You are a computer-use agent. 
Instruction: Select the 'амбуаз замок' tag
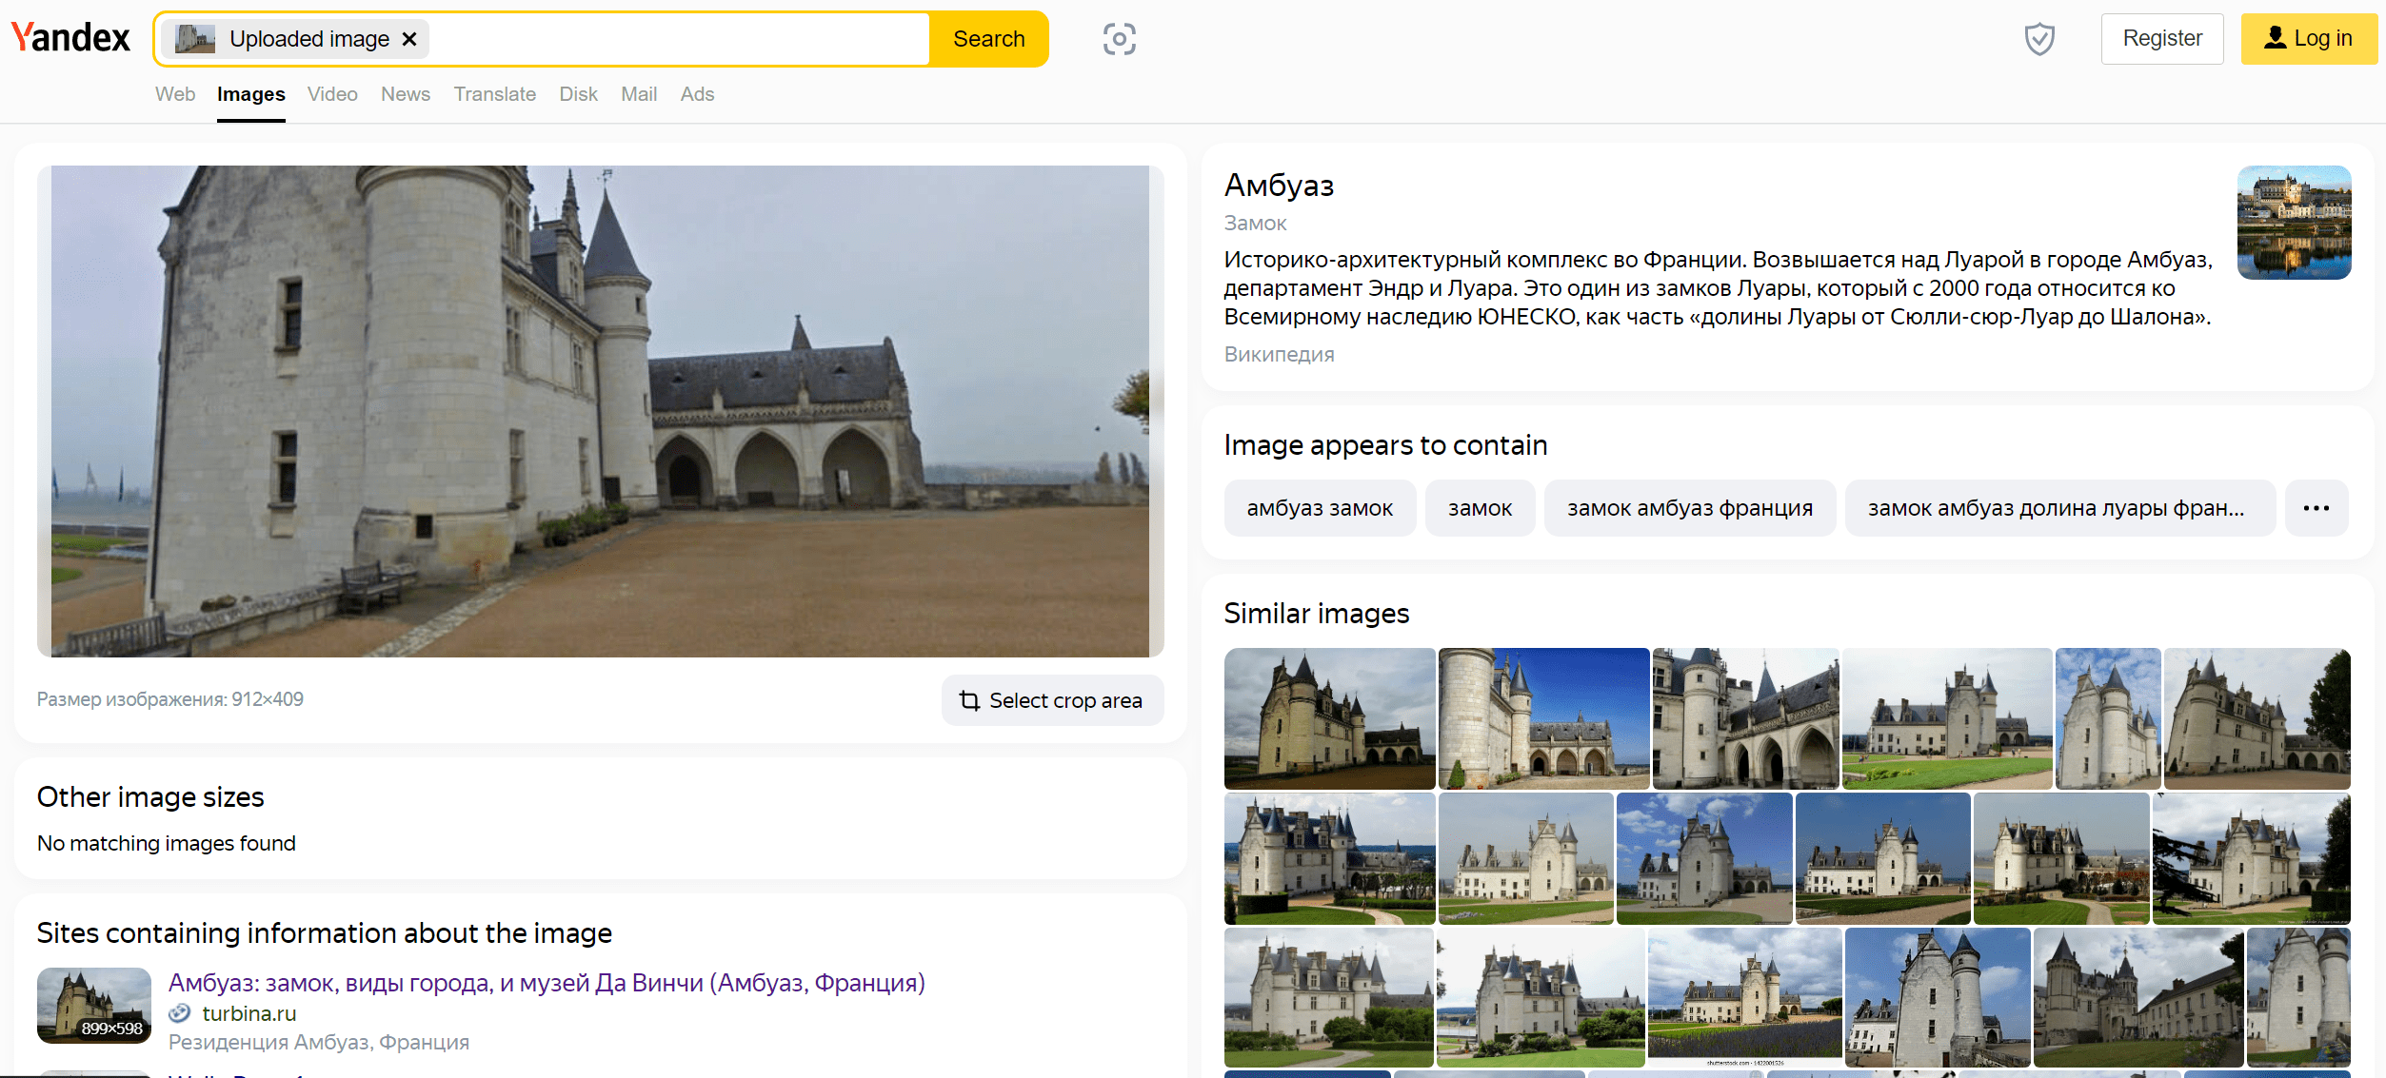[1320, 508]
